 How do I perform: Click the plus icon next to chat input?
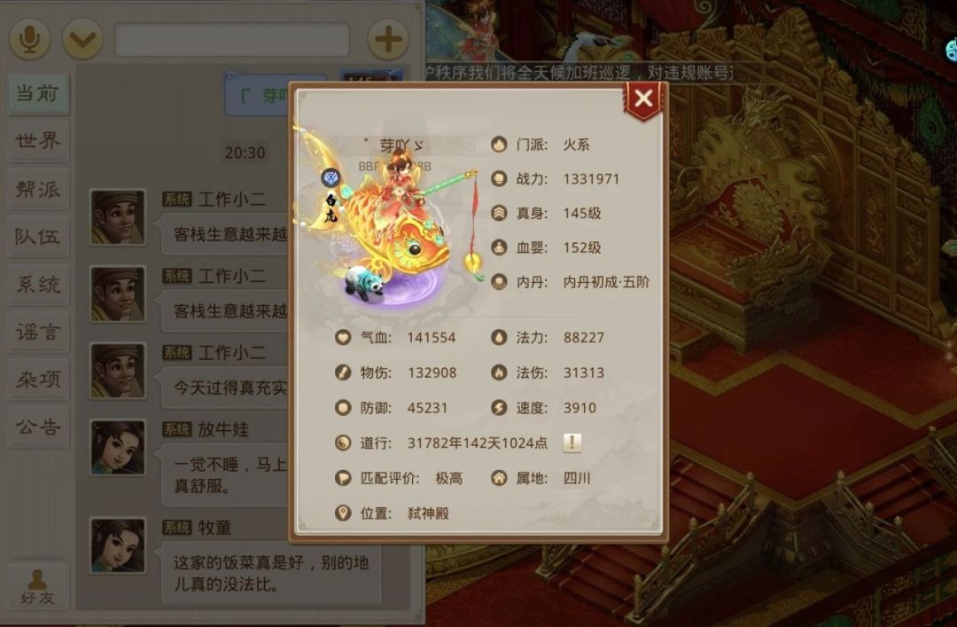(x=388, y=40)
